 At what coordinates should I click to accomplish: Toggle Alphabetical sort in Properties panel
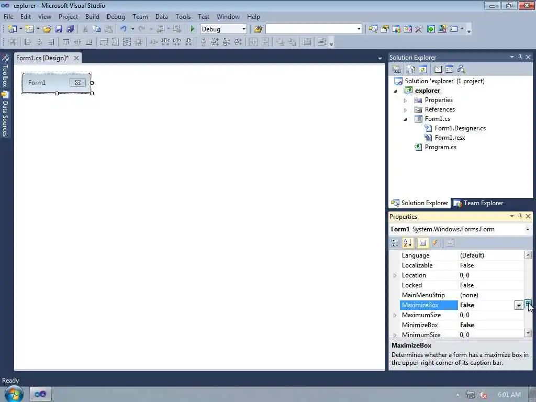click(x=407, y=243)
